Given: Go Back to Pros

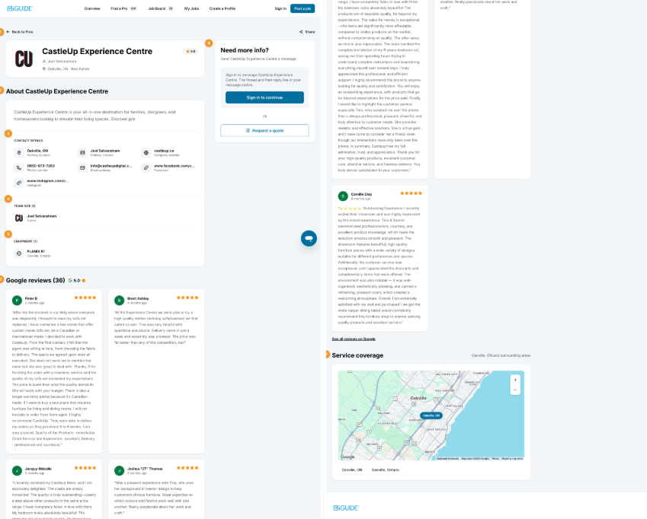Looking at the screenshot, I should tap(19, 32).
